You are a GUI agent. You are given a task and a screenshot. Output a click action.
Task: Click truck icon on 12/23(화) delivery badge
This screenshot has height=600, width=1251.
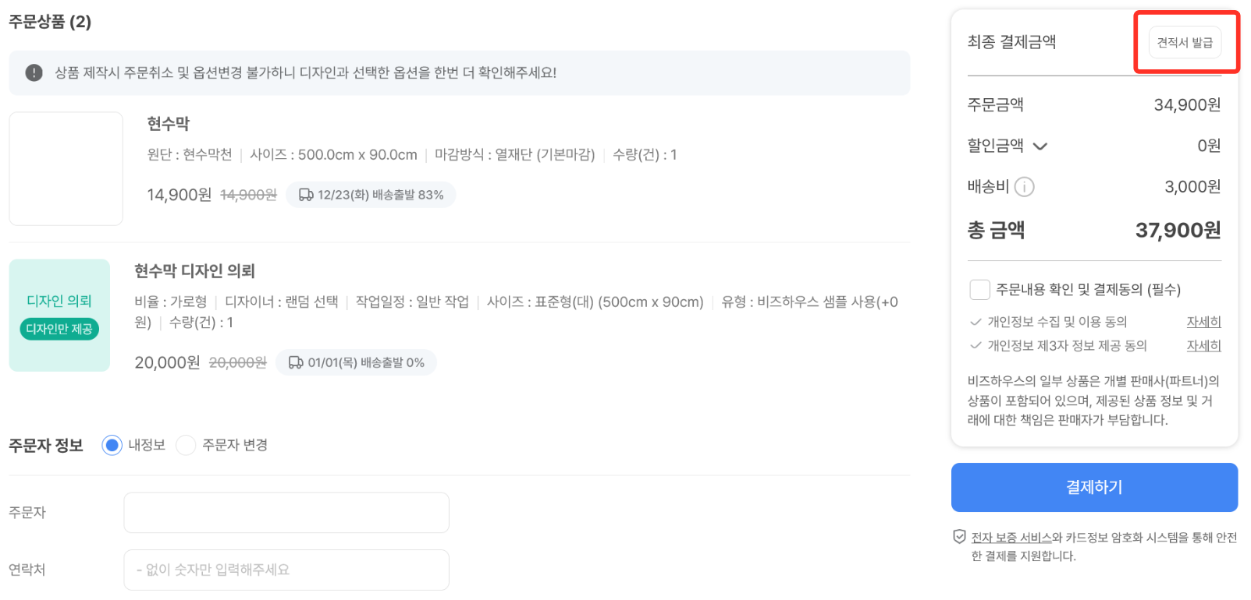(x=306, y=195)
